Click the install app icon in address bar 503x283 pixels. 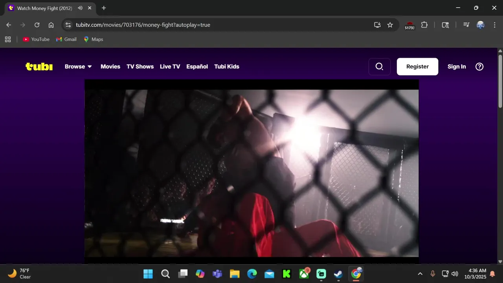click(x=377, y=25)
